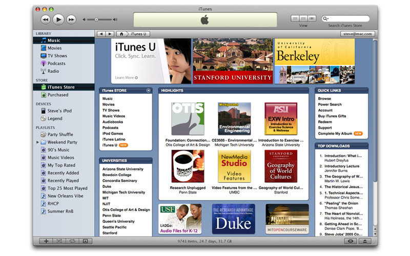Image resolution: width=410 pixels, height=256 pixels.
Task: Click the vertical scrollbar thumb
Action: click(375, 111)
